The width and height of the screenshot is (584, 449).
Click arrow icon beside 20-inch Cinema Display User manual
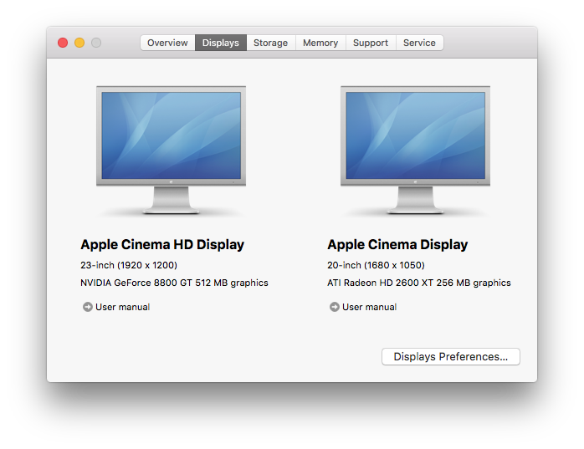[335, 307]
